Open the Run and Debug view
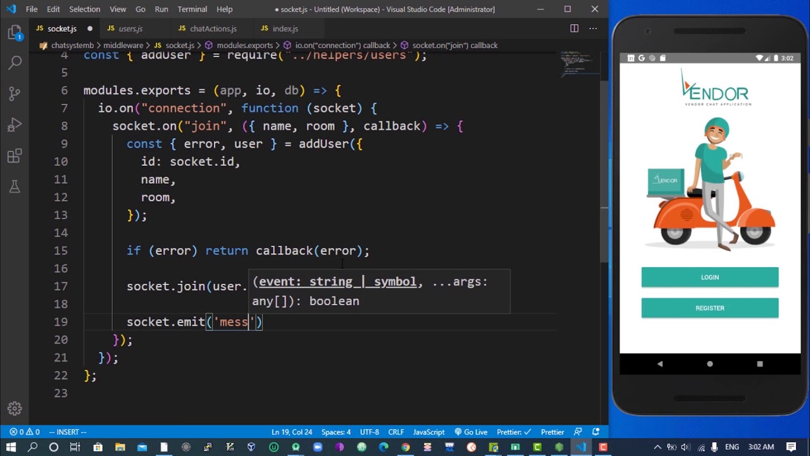 coord(15,125)
